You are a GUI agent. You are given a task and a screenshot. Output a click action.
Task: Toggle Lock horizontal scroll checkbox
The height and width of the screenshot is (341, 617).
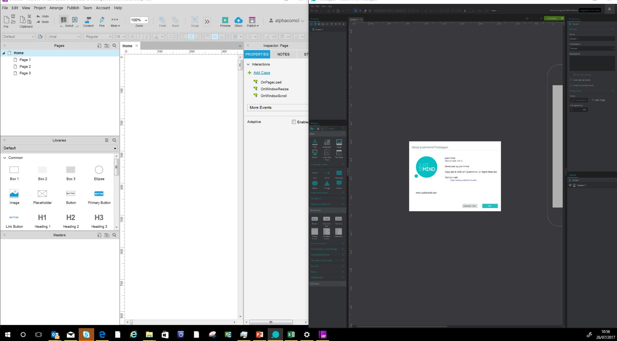click(571, 85)
